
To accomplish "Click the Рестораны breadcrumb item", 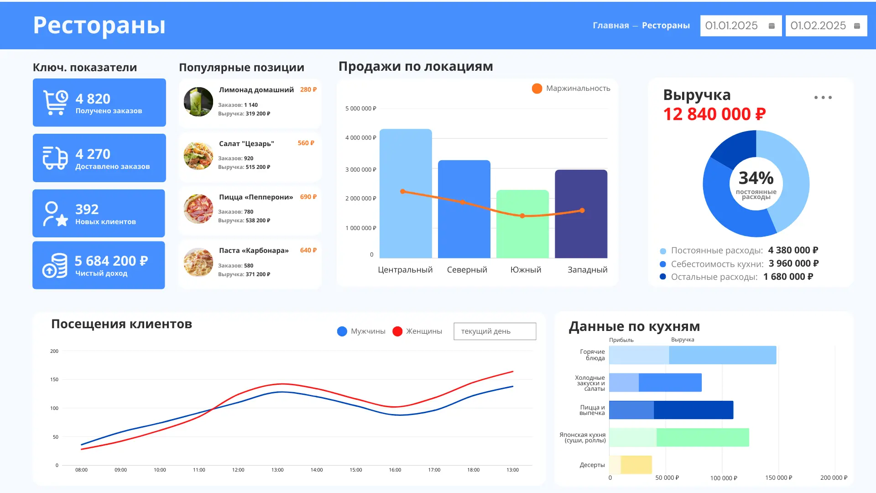I will 666,26.
